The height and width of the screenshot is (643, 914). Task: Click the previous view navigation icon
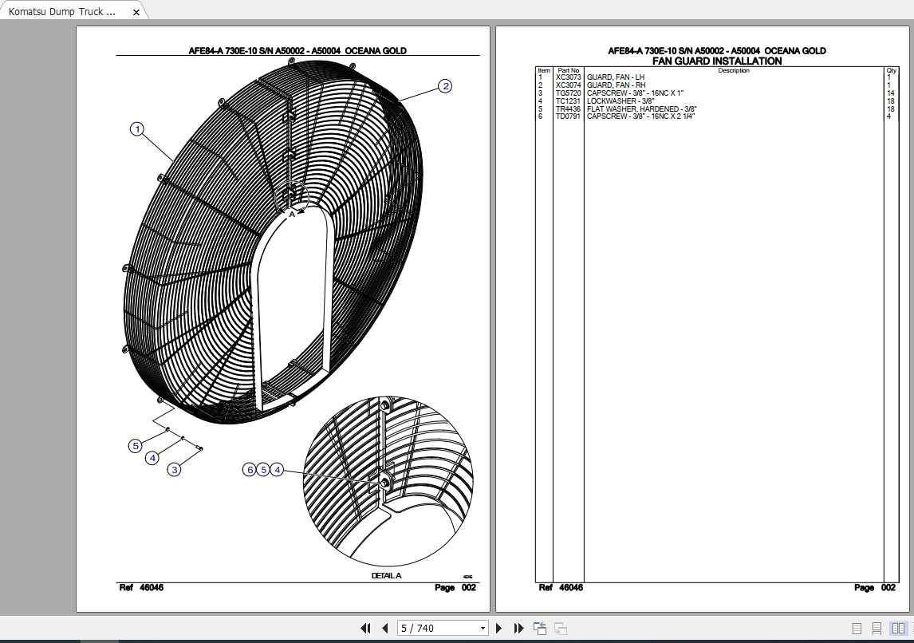pos(540,628)
